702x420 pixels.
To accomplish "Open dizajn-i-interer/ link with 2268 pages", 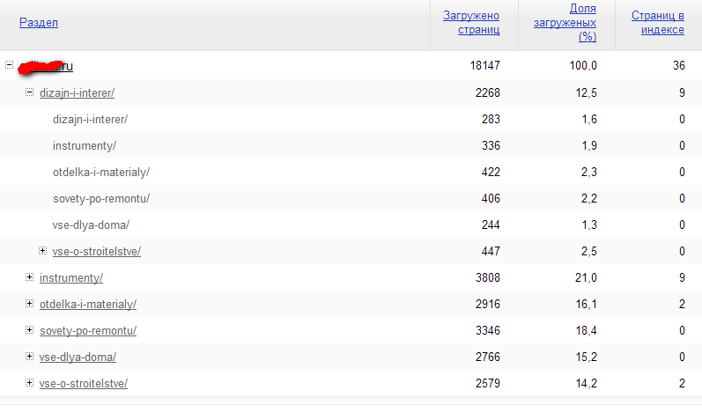I will pyautogui.click(x=77, y=92).
